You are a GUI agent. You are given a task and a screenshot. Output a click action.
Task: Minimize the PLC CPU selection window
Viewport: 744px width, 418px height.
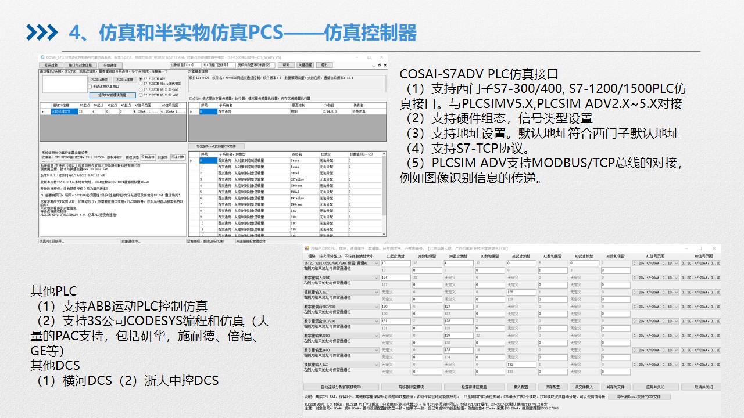(685, 248)
